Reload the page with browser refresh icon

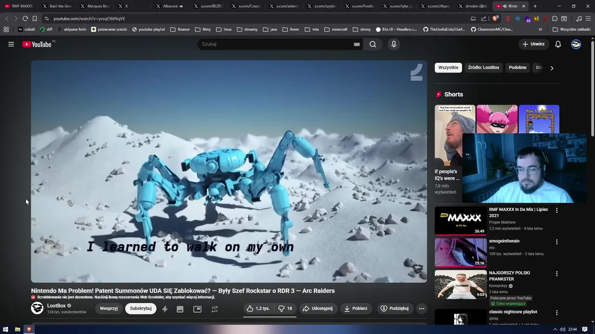click(25, 19)
